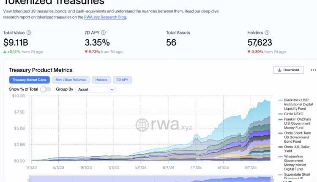Toggle the Show % of Total switch

click(46, 89)
